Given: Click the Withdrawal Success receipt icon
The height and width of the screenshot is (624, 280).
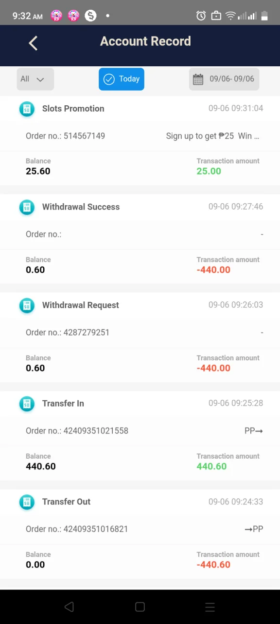Looking at the screenshot, I should point(27,207).
